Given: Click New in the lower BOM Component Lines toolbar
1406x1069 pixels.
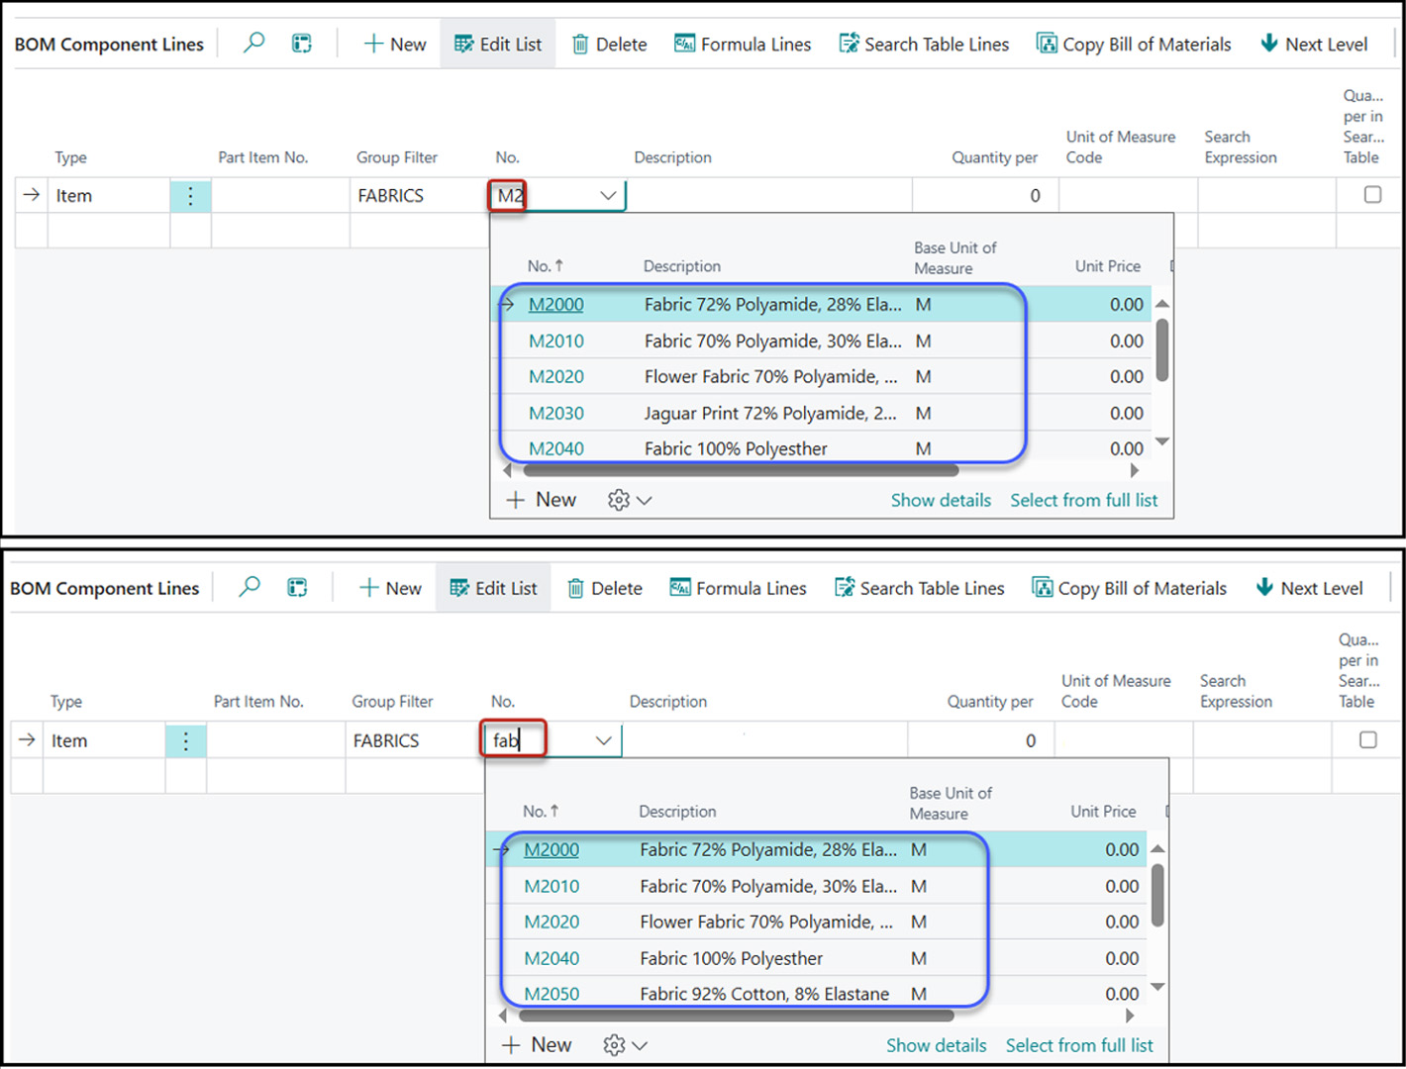Looking at the screenshot, I should click(x=390, y=589).
